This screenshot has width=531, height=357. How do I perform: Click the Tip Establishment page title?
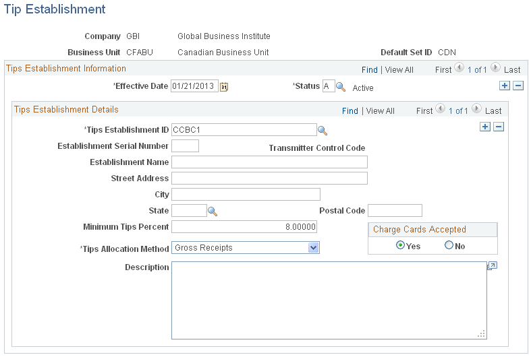coord(55,9)
